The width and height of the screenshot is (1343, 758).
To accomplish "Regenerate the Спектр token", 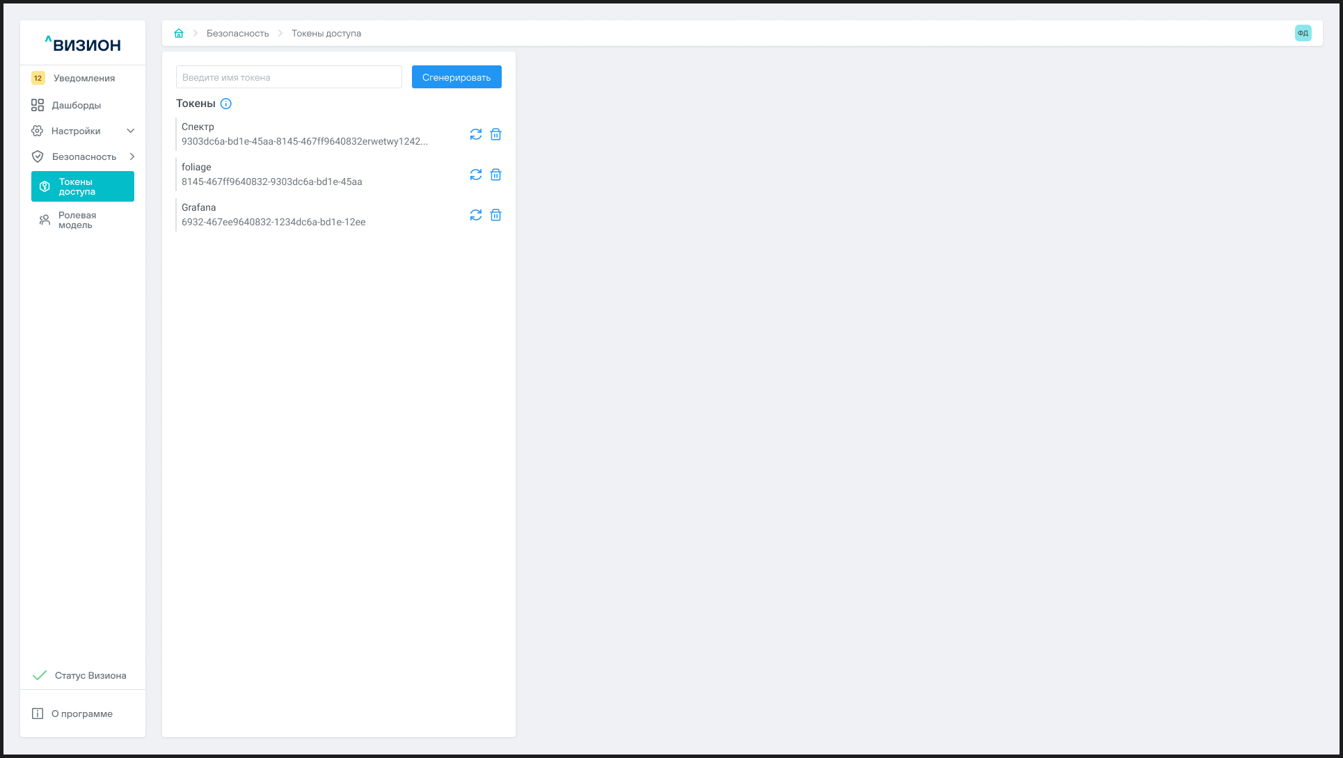I will pyautogui.click(x=475, y=134).
